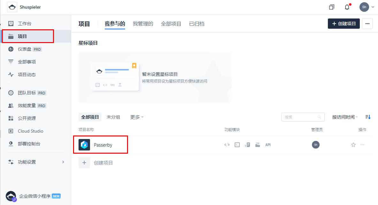Switch to the 我管理的 tab
Viewport: 378px width, 205px height.
coord(143,24)
